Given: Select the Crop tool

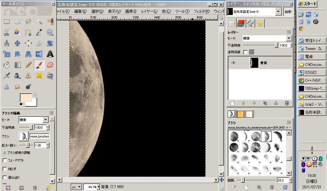Looking at the screenshot, I should click(39, 43).
